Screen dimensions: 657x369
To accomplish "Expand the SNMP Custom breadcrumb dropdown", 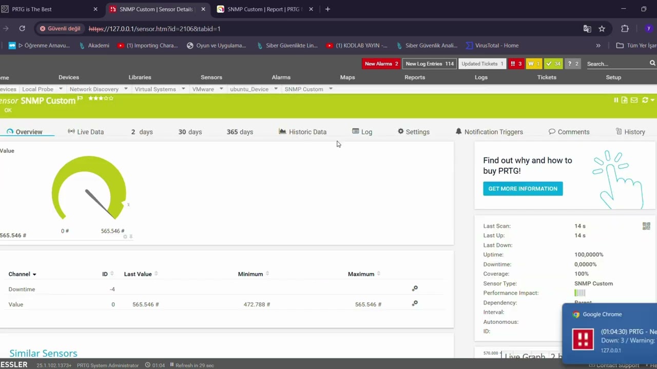I will tap(331, 89).
